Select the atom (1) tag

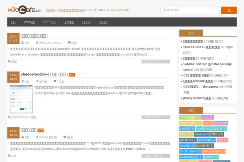click(208, 117)
